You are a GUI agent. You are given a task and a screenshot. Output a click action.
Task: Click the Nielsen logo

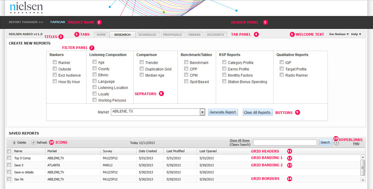(26, 7)
